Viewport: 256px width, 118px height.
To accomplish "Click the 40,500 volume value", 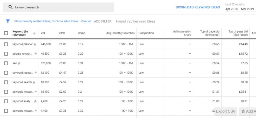I will pos(45,54).
